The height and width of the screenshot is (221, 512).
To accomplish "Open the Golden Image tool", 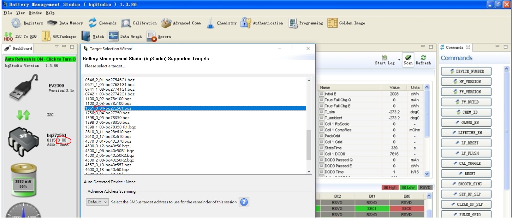I will [x=346, y=23].
